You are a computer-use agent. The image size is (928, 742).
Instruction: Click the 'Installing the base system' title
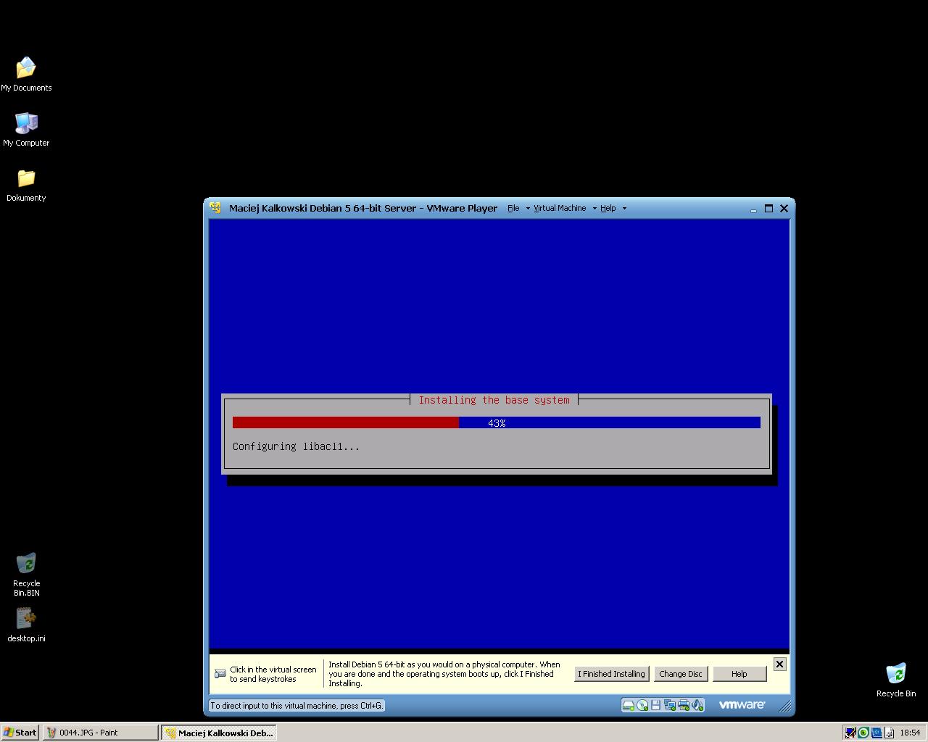[494, 400]
